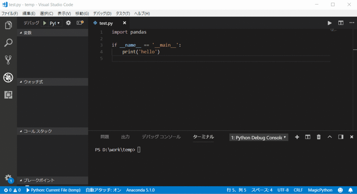Screen dimensions: 357x194
Task: Create a new terminal with the plus icon
Action: (x=297, y=137)
